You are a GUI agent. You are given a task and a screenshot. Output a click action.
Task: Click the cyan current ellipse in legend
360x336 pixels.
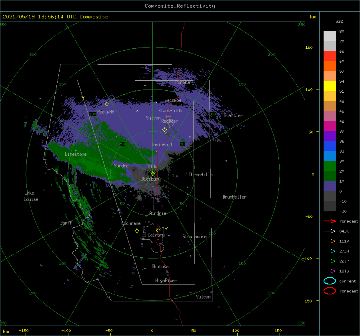pos(330,281)
